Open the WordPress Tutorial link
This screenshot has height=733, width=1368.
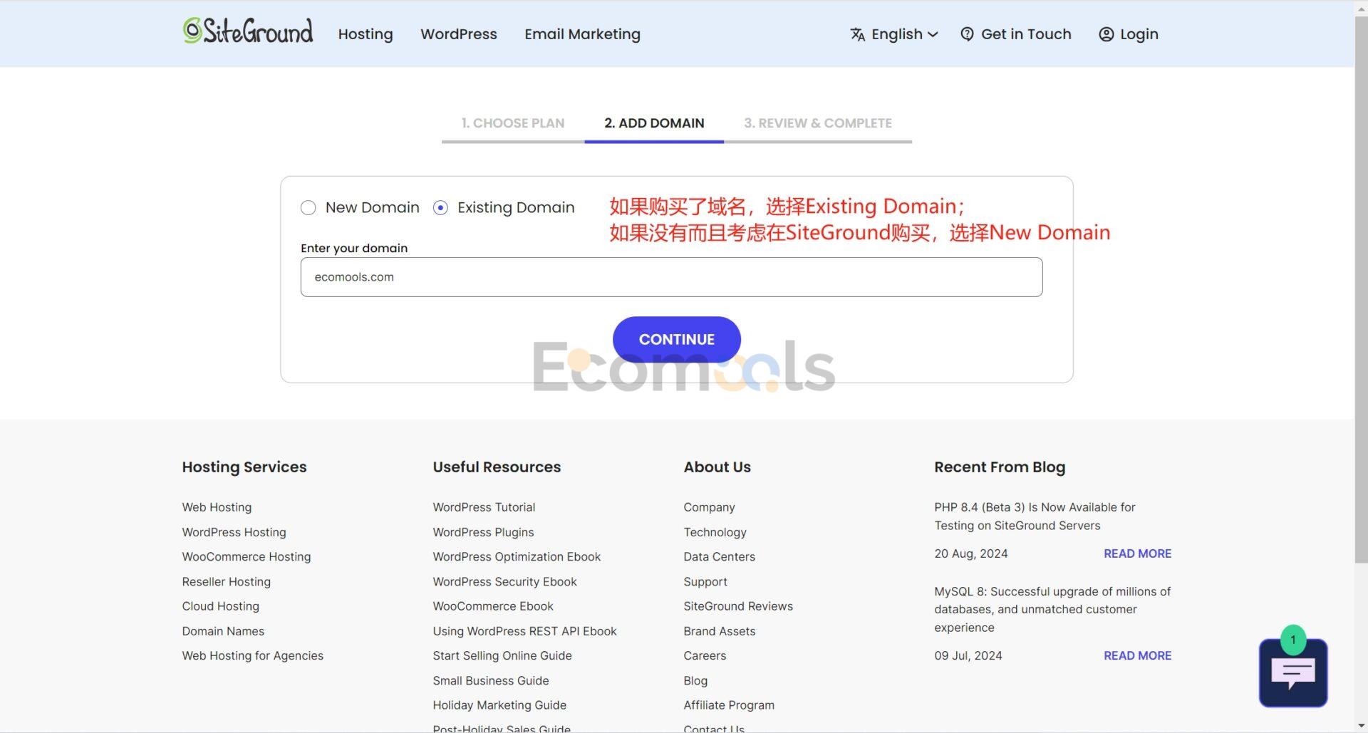point(484,507)
